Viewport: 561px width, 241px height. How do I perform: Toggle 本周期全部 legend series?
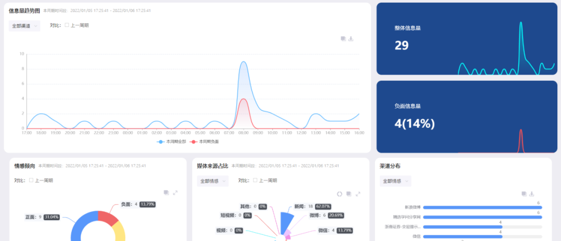coord(168,141)
